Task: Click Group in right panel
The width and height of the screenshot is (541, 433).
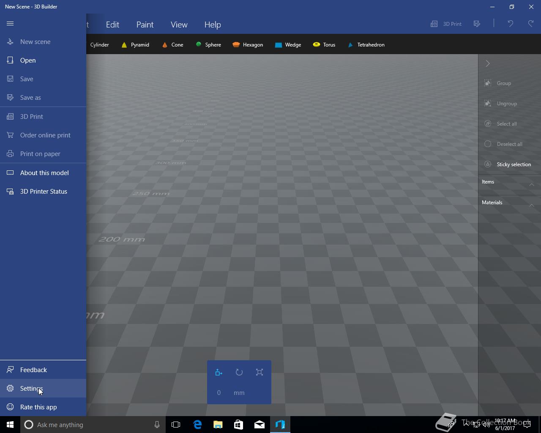Action: 510,83
